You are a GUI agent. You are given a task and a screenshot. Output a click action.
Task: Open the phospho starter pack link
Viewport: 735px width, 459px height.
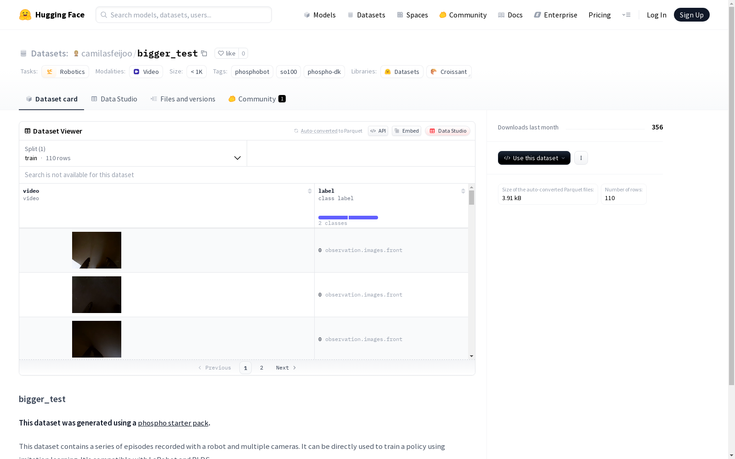click(173, 423)
